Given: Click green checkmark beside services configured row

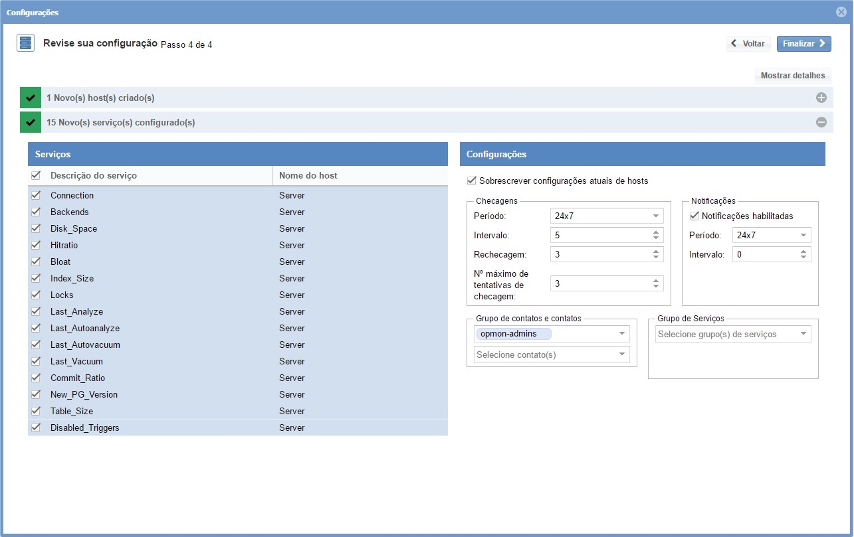Looking at the screenshot, I should click(30, 122).
